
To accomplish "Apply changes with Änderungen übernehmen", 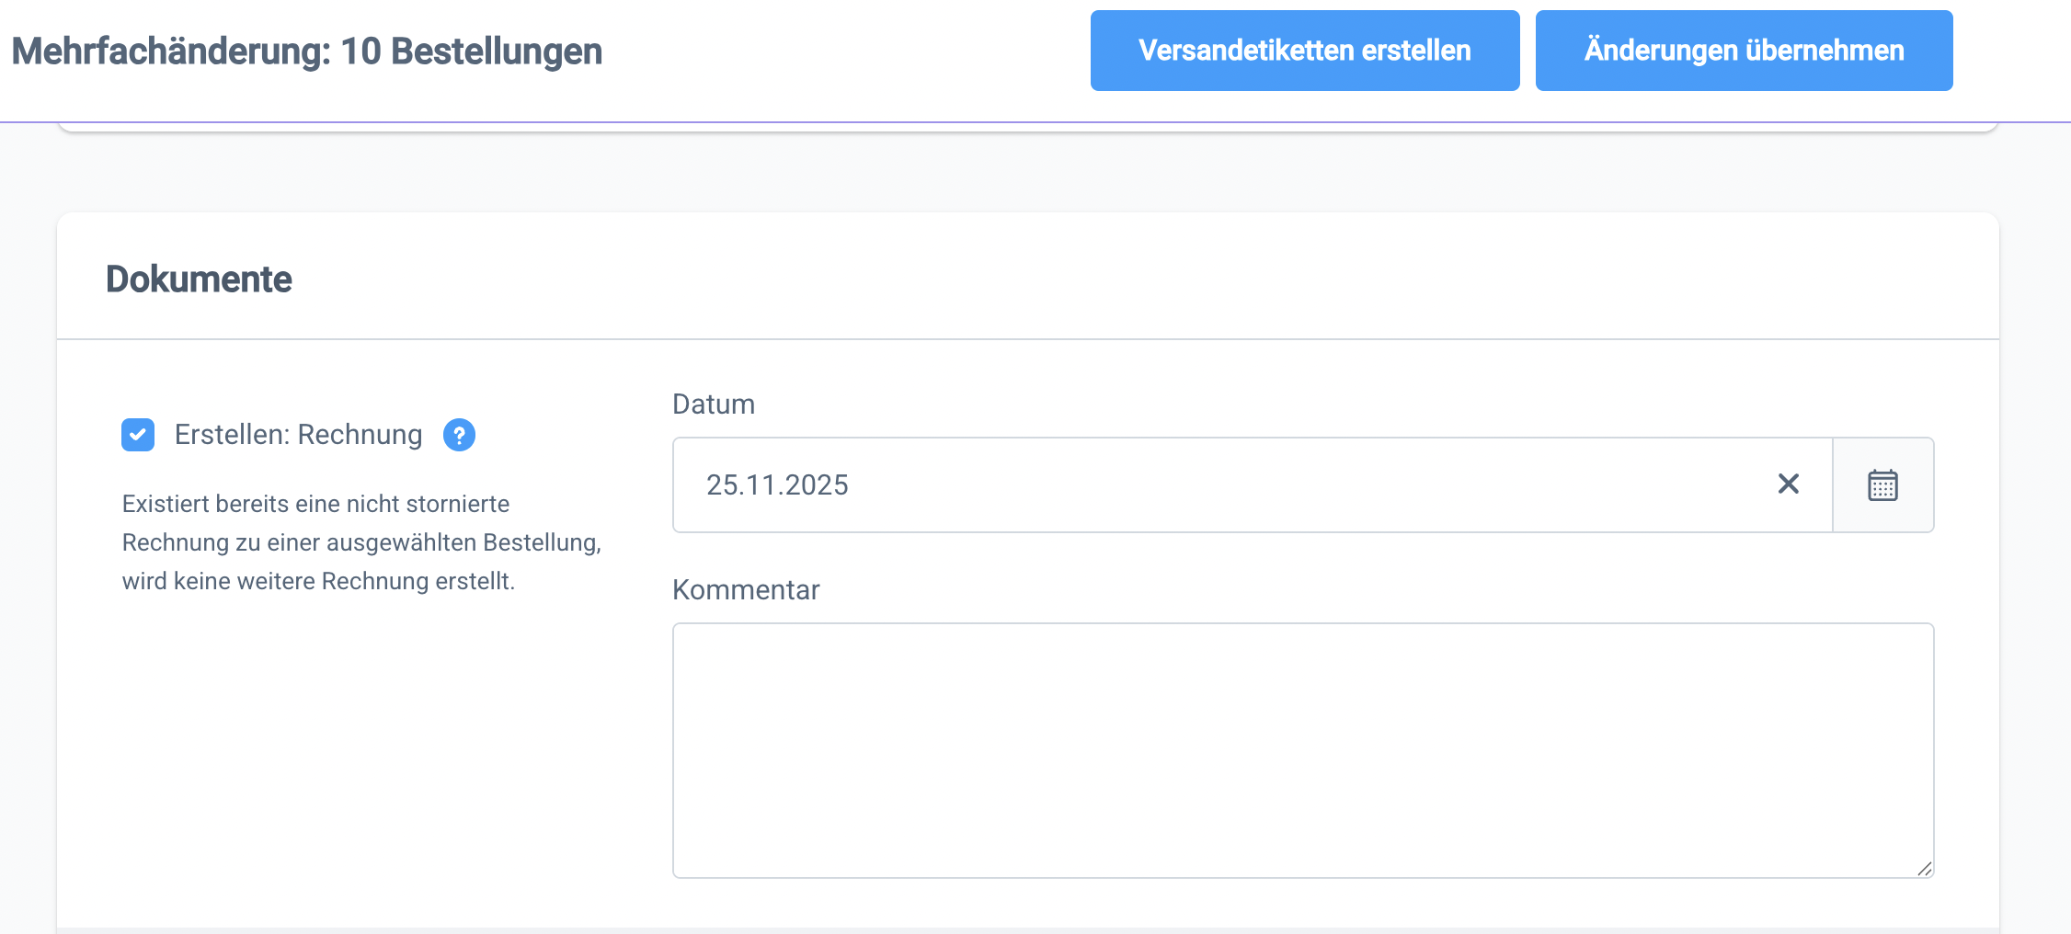I will click(x=1744, y=51).
